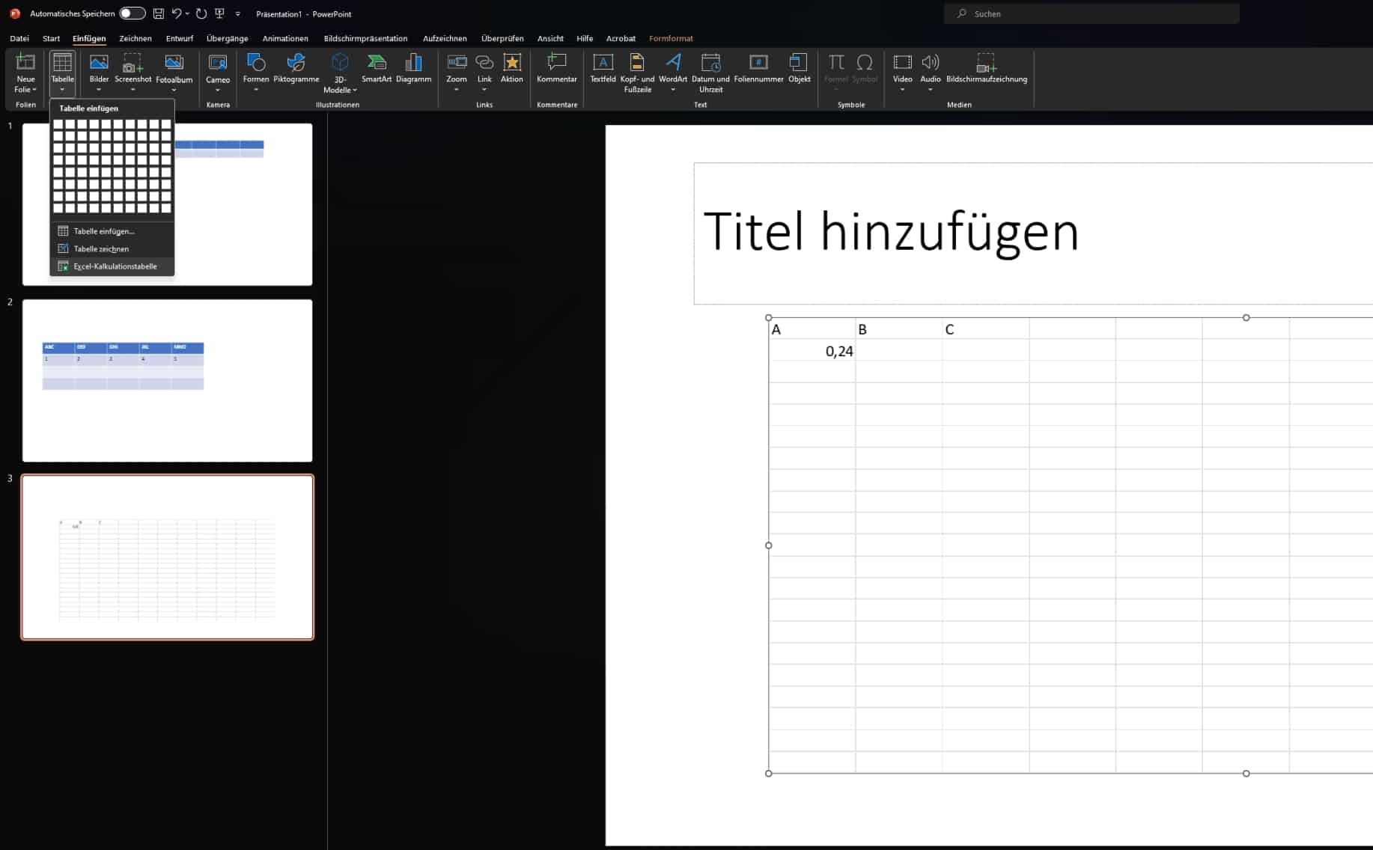The height and width of the screenshot is (850, 1373).
Task: Open the Aktion action button
Action: tap(512, 68)
